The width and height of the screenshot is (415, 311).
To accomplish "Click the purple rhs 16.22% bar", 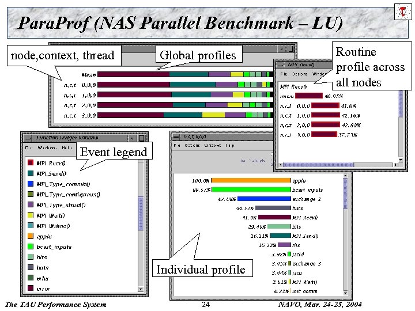I will click(x=284, y=245).
